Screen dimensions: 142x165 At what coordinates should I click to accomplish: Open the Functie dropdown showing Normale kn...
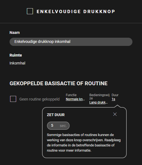point(75,99)
